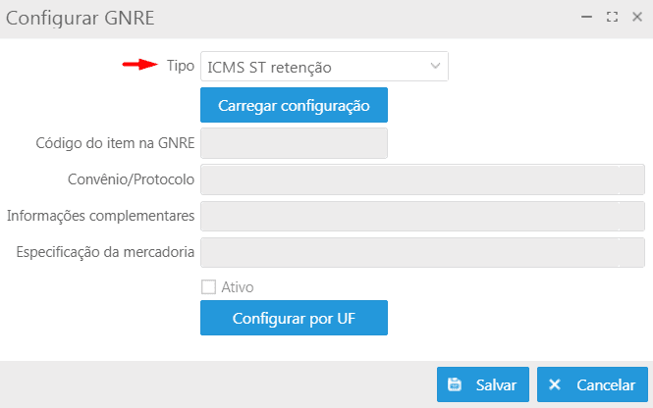This screenshot has height=408, width=653.
Task: Enable the Ativo checkbox
Action: [208, 287]
